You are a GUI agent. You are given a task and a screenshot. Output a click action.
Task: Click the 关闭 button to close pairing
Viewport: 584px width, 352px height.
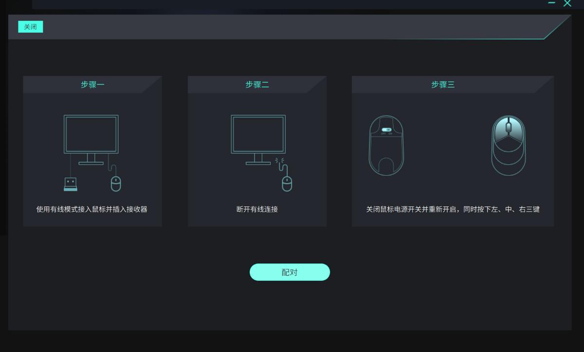pos(30,27)
